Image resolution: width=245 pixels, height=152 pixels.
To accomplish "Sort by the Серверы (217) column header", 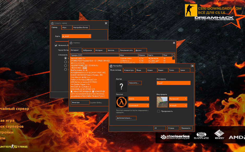I will 94,55.
